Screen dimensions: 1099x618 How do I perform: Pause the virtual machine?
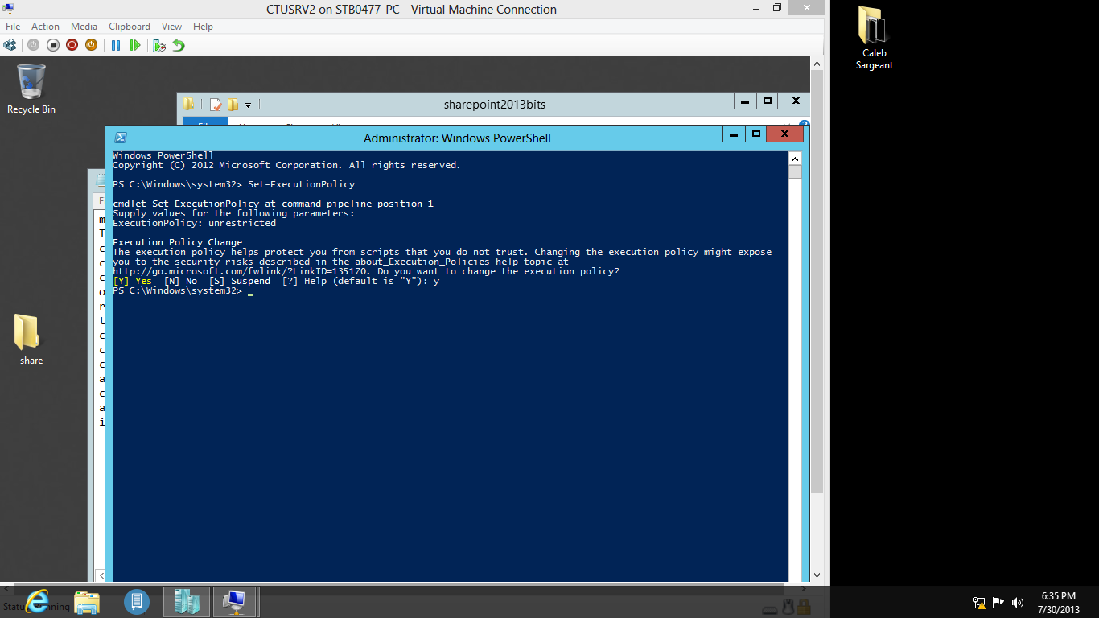click(x=116, y=45)
